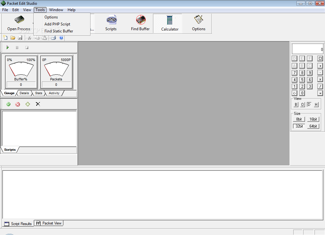Choose Options in the Tools dropdown menu

[x=62, y=17]
